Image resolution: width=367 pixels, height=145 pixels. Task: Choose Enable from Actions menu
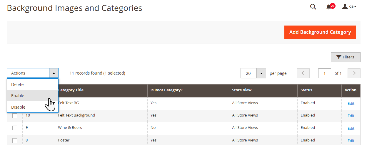18,96
